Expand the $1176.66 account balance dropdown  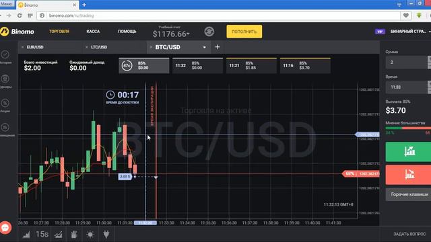tap(171, 34)
